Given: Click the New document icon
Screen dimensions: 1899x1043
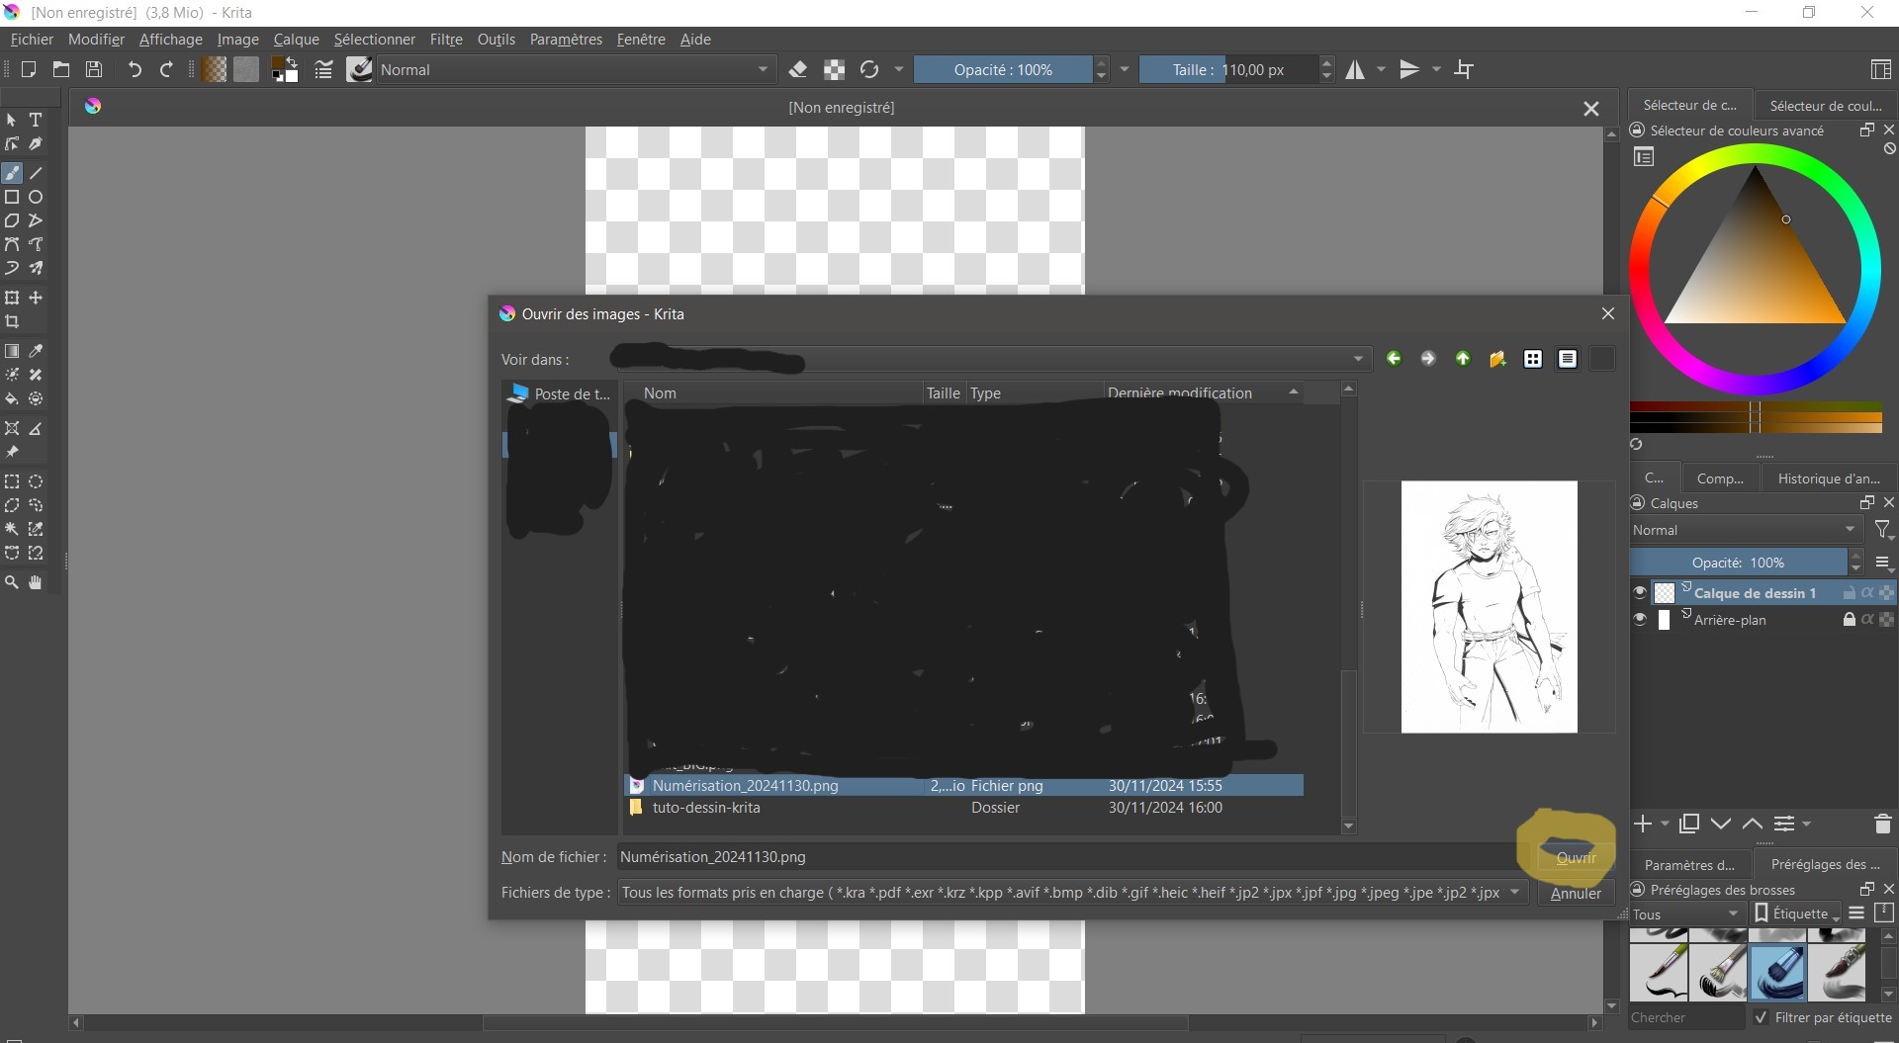Looking at the screenshot, I should pyautogui.click(x=28, y=69).
